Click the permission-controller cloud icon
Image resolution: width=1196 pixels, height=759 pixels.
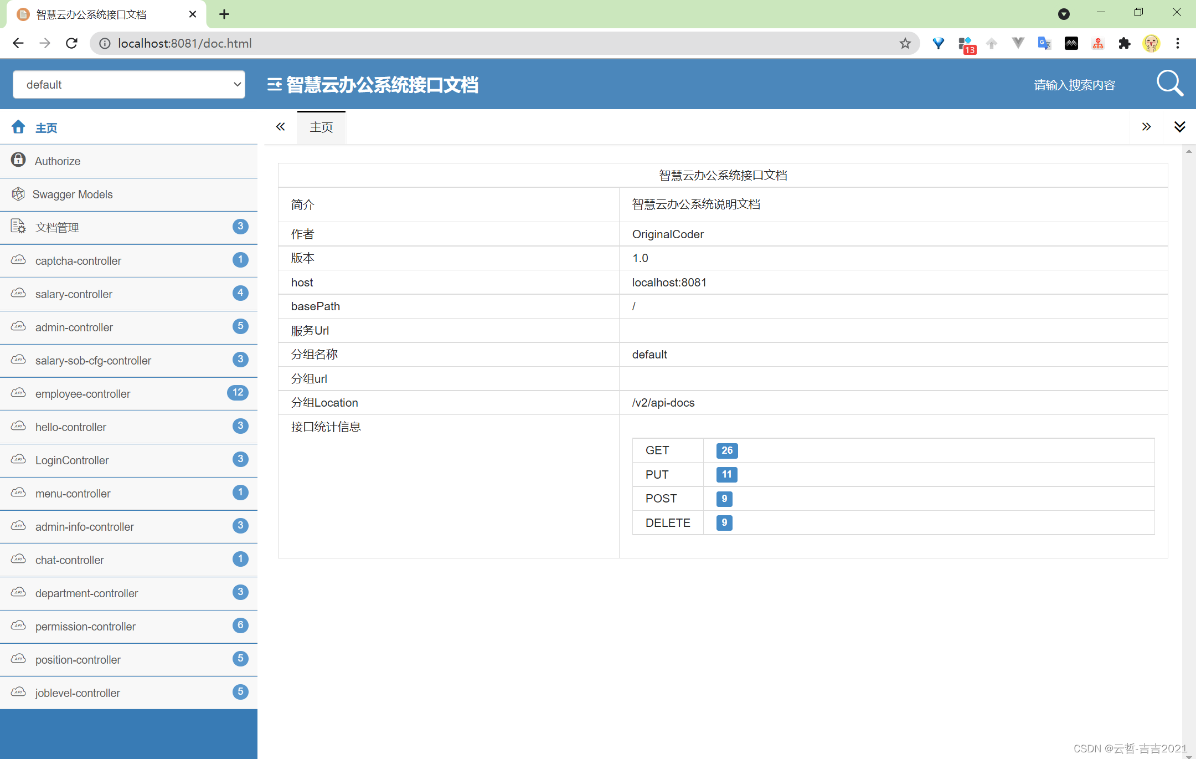click(20, 627)
